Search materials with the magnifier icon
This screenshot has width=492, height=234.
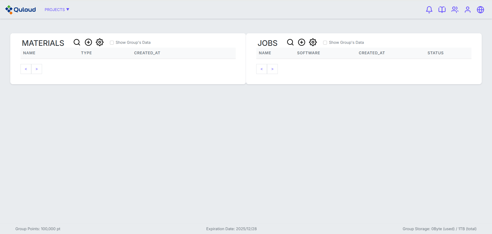click(x=77, y=42)
